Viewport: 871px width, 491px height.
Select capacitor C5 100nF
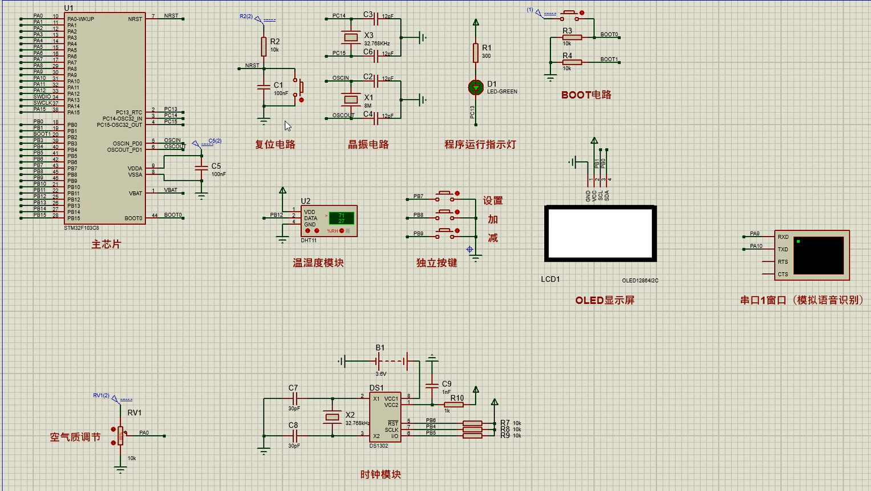pos(201,168)
